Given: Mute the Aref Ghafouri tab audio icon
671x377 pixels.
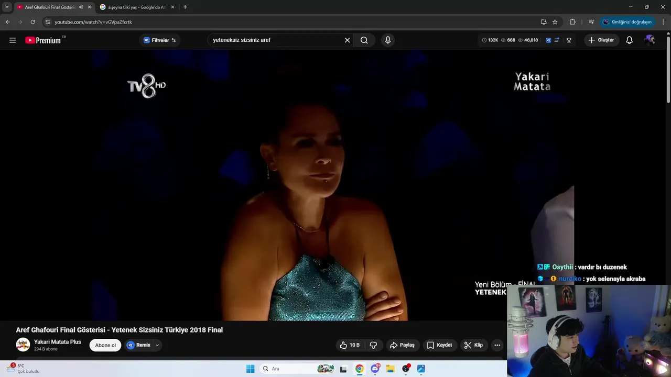Looking at the screenshot, I should (x=81, y=7).
